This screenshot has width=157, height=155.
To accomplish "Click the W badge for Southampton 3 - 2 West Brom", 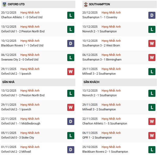I will point(152,43).
